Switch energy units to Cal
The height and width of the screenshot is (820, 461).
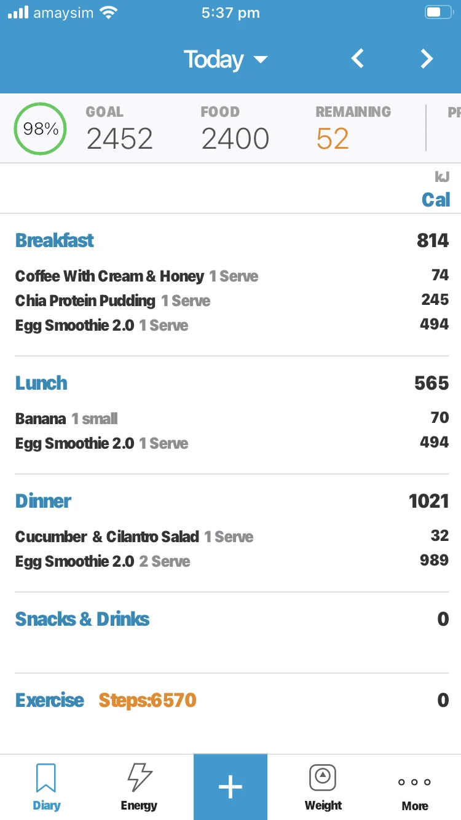[x=436, y=200]
